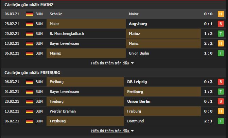
Task: Expand more Freiburg matches via the dropdown arrow
Action: (x=132, y=131)
